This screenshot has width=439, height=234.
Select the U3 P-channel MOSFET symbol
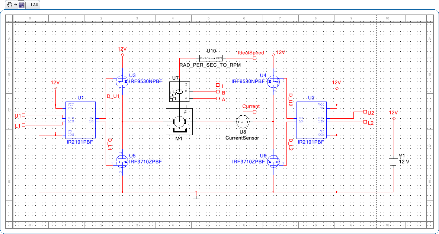[x=122, y=81]
